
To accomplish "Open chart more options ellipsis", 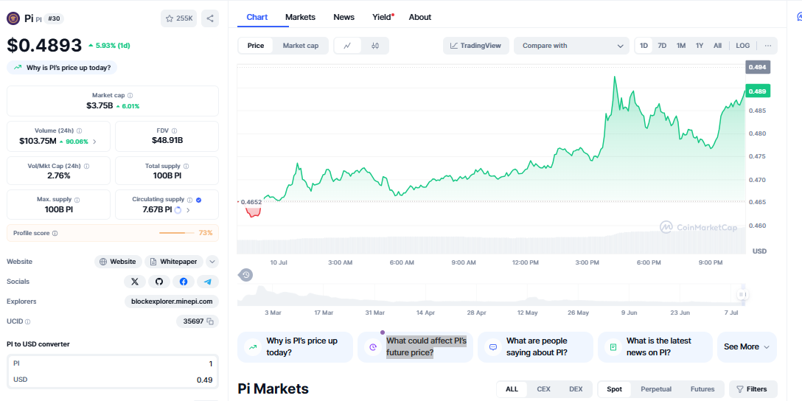I will pos(768,46).
